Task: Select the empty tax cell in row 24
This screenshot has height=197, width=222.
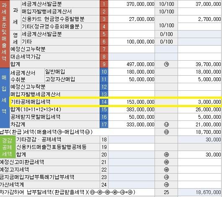Action: [x=200, y=184]
